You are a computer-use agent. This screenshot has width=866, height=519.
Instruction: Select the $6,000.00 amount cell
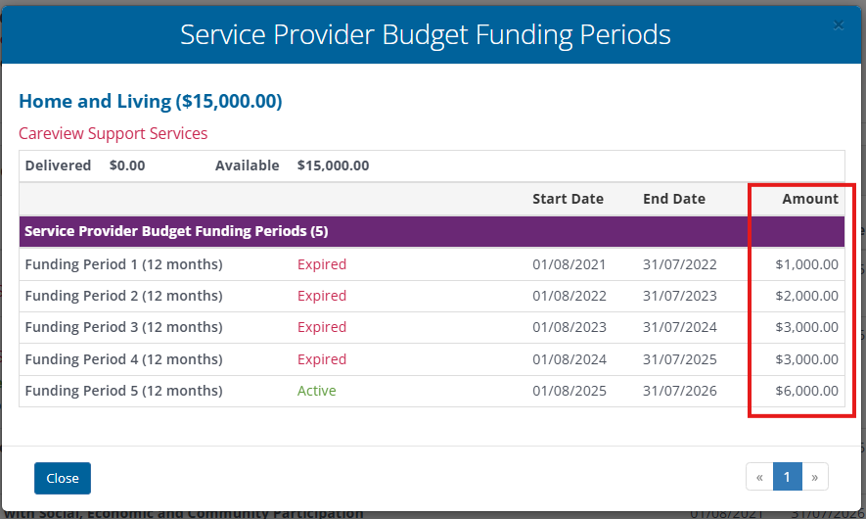pos(806,391)
